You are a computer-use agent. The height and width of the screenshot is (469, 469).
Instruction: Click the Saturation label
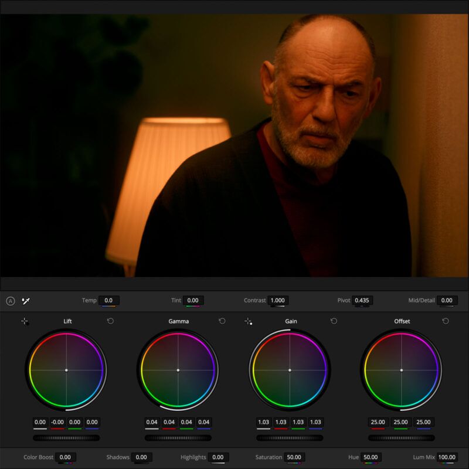click(269, 457)
